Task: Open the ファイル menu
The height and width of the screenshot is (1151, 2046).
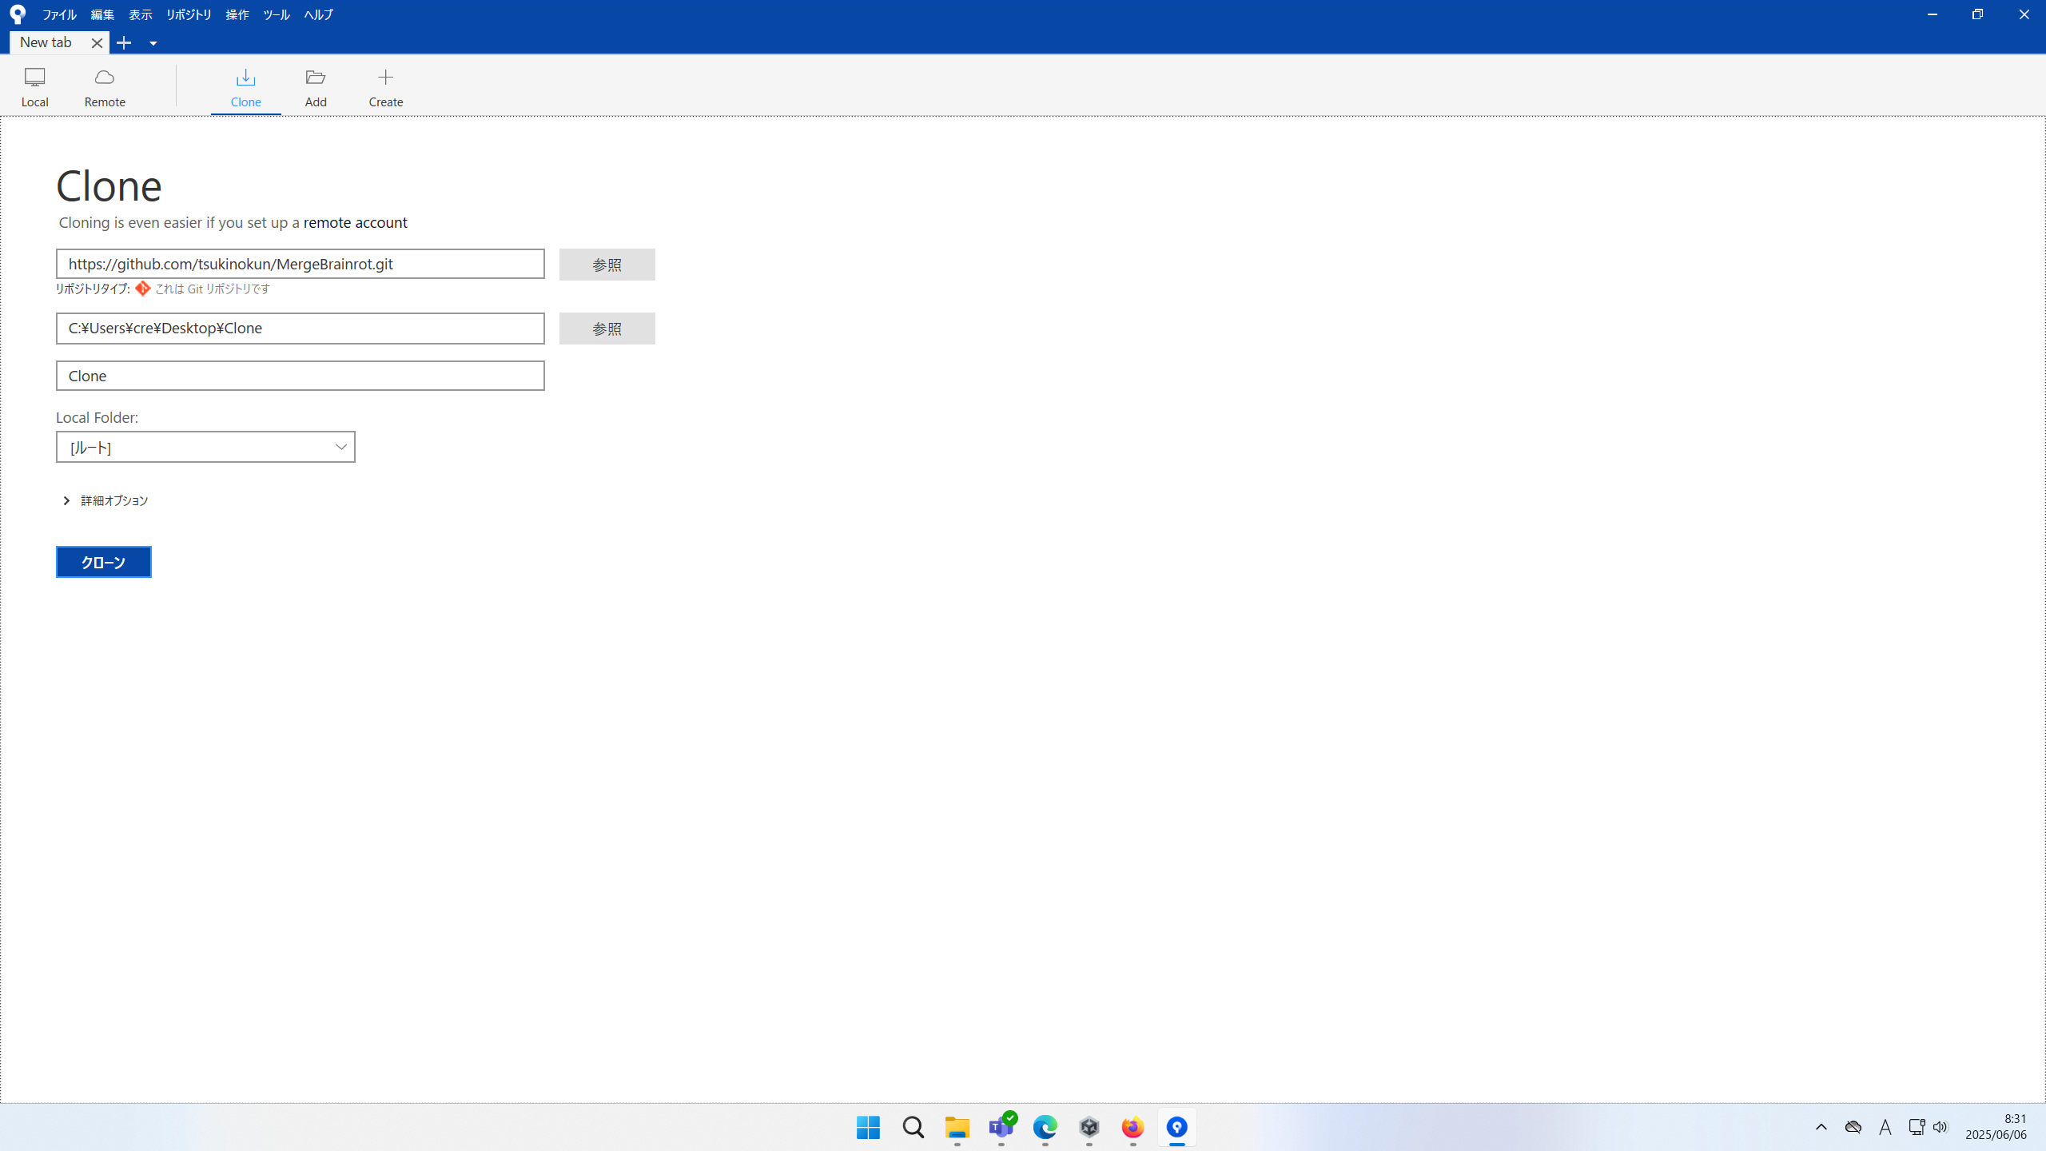Action: pyautogui.click(x=59, y=14)
